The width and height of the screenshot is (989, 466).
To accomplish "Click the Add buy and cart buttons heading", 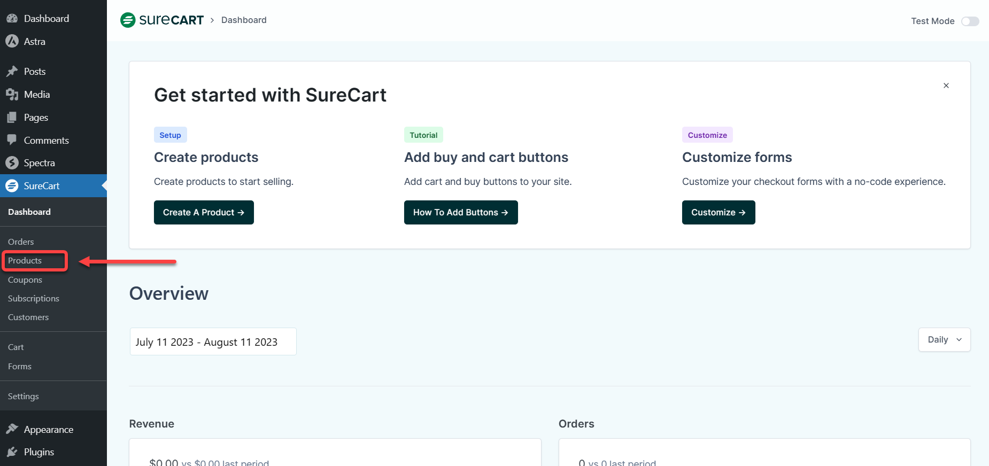I will [x=486, y=157].
